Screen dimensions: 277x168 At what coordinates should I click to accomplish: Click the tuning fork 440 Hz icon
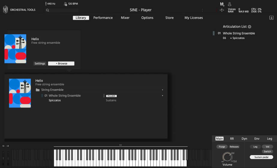point(46,4)
